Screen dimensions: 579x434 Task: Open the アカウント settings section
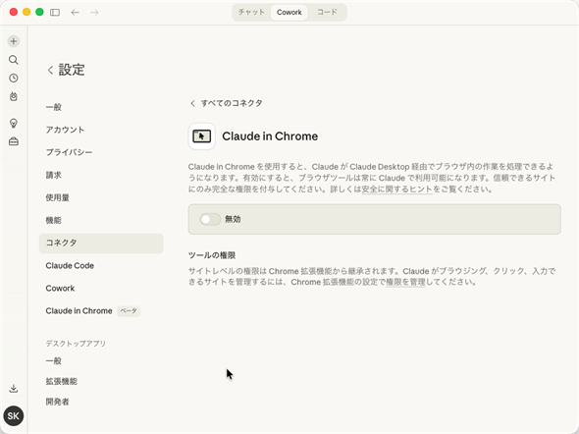click(x=101, y=130)
